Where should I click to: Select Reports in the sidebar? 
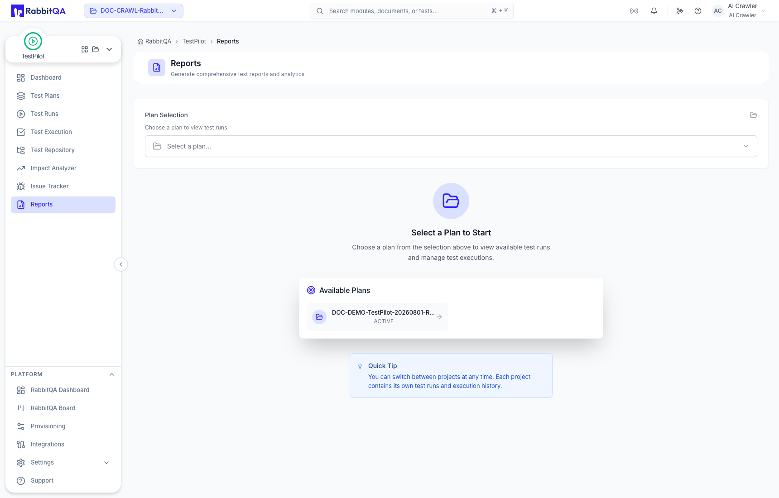coord(63,205)
